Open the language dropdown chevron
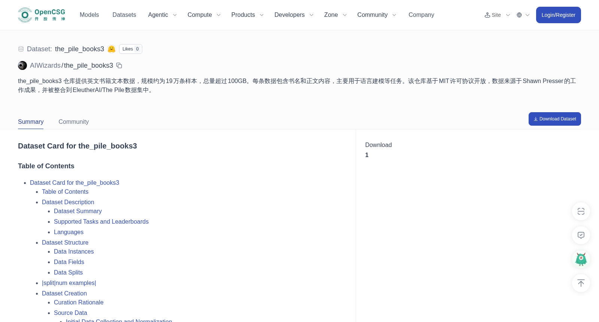This screenshot has width=599, height=322. [x=527, y=15]
